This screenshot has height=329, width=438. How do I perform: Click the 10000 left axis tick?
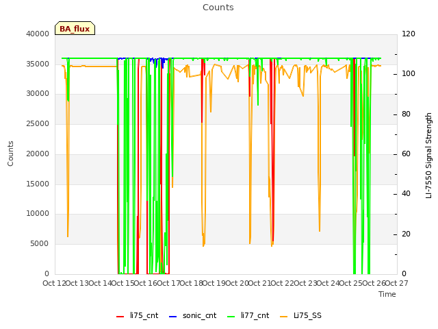38,214
